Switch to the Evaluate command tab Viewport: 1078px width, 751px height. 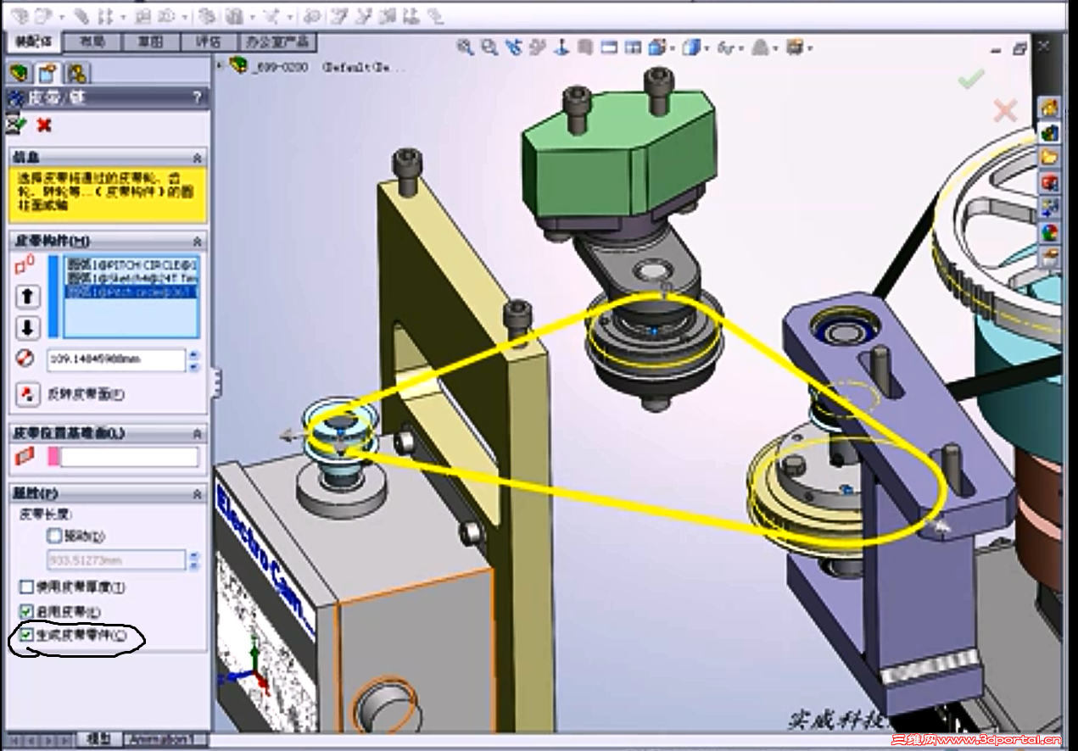pos(208,42)
